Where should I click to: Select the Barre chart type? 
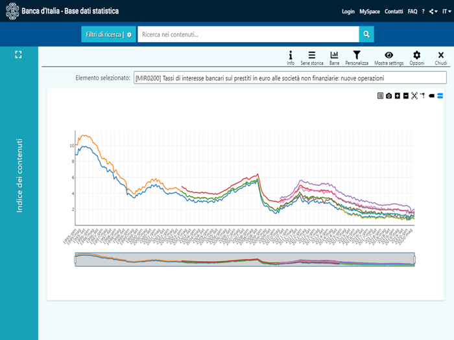click(x=334, y=58)
